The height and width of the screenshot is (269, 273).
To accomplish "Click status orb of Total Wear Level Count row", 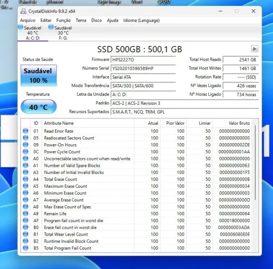I will (25, 234).
